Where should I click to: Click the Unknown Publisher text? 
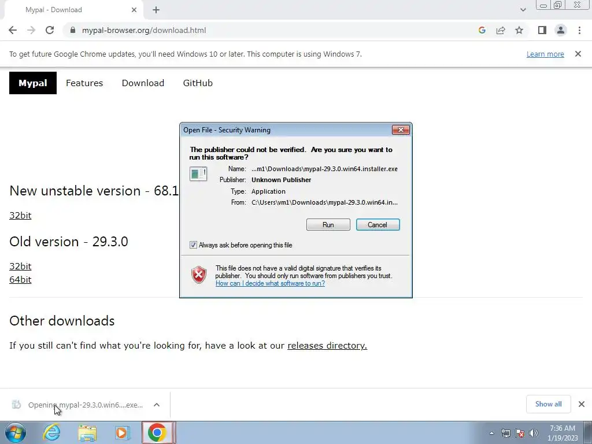[282, 180]
